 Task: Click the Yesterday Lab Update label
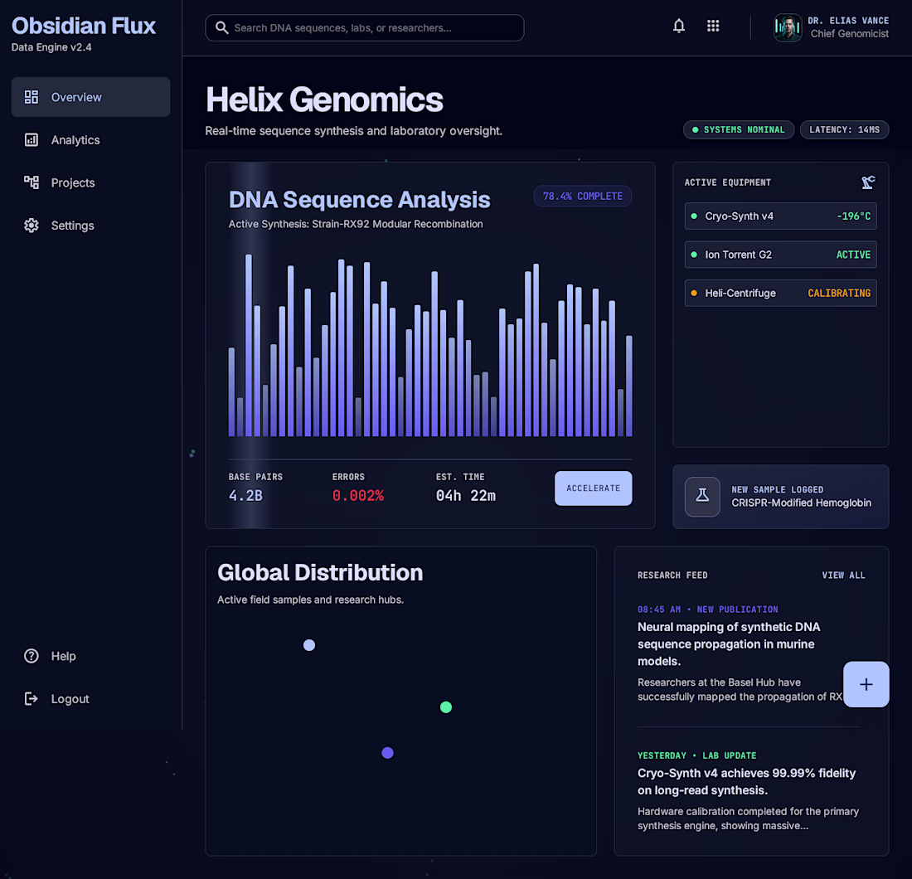pos(696,755)
